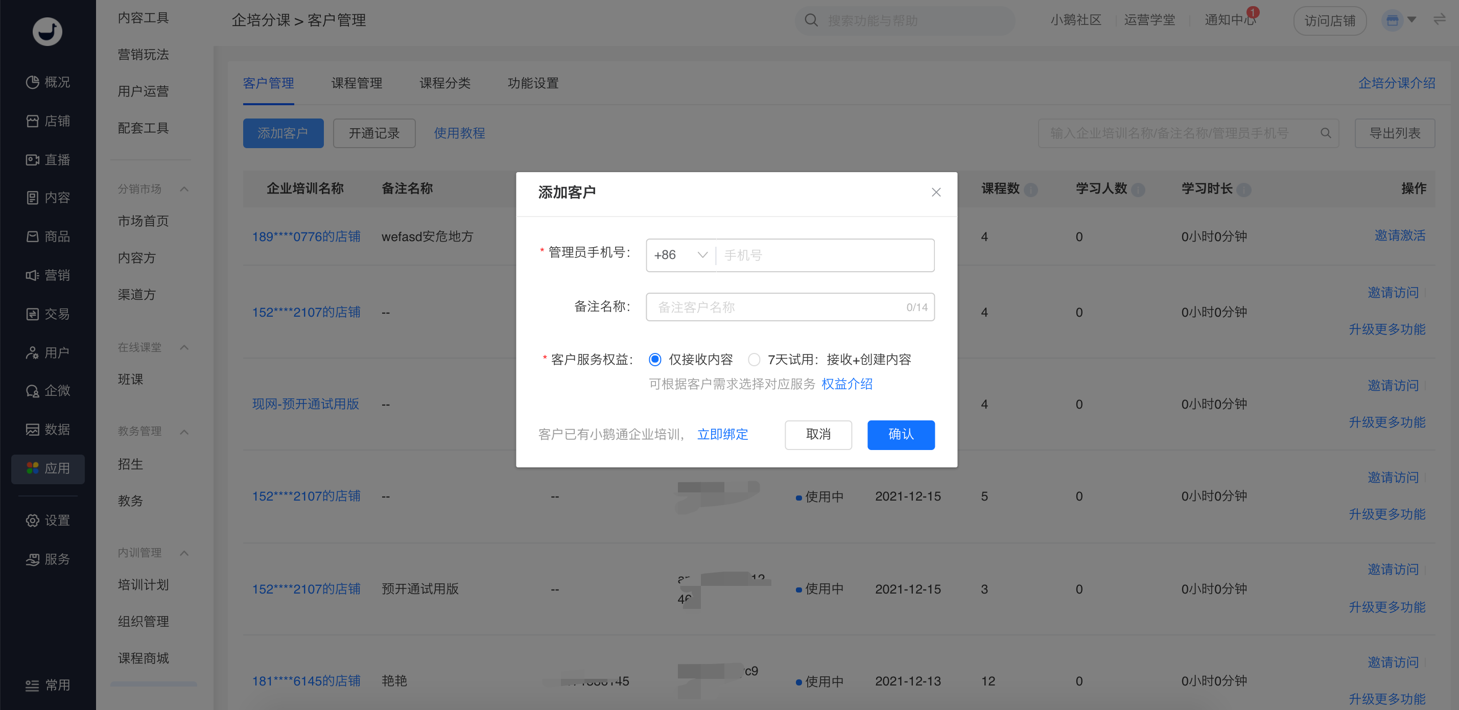Collapse the 教务管理 menu group
This screenshot has height=710, width=1459.
pos(184,432)
